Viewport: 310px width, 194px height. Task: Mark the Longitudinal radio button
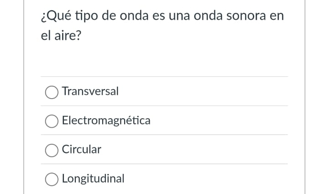[x=52, y=179]
